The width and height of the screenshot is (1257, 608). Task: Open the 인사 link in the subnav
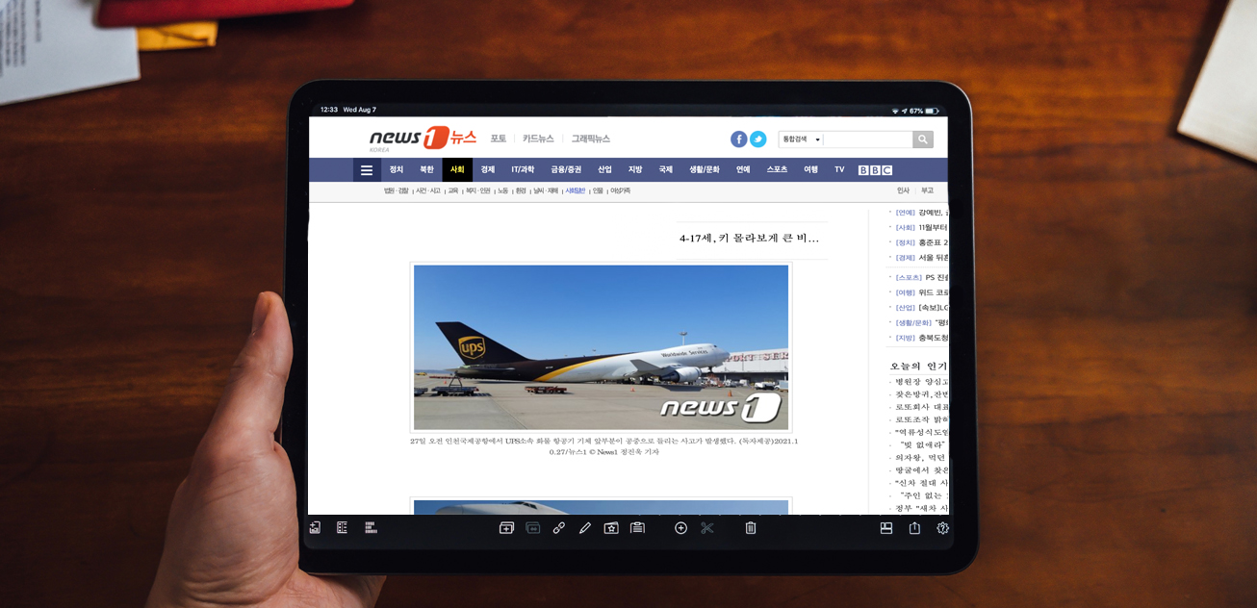pyautogui.click(x=903, y=191)
